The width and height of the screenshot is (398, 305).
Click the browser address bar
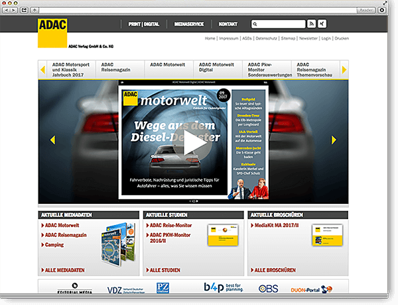tap(198, 10)
